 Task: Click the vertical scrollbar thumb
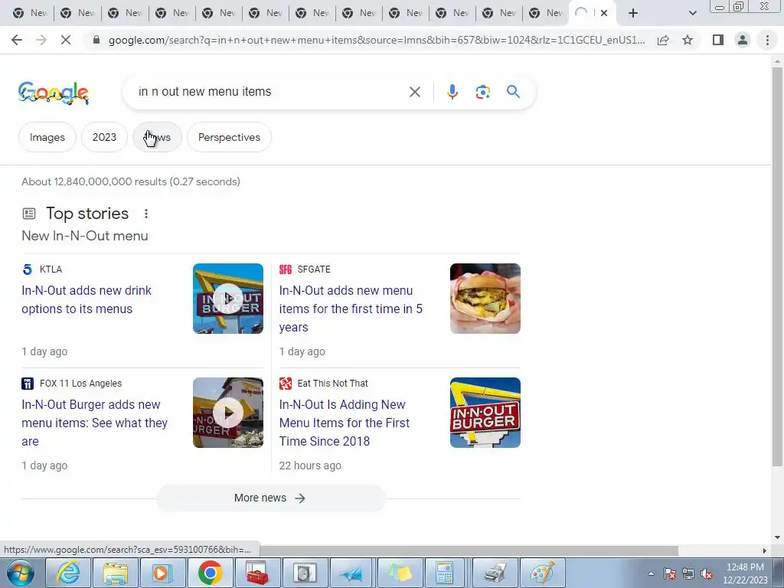tap(777, 267)
